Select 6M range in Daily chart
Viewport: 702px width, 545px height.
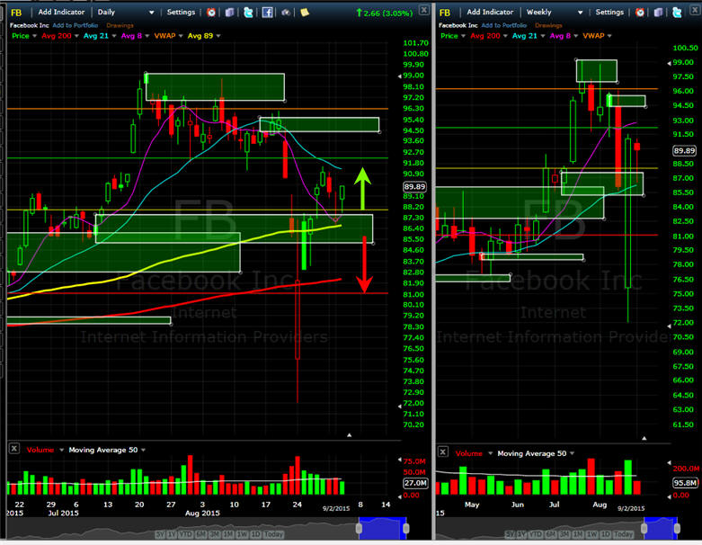pos(200,534)
